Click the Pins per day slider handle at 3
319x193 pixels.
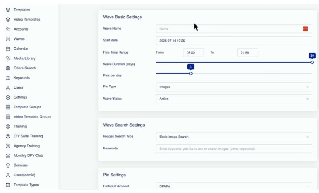click(x=191, y=73)
